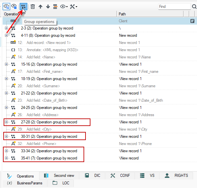Click add-field icon for City row 29

13,129
